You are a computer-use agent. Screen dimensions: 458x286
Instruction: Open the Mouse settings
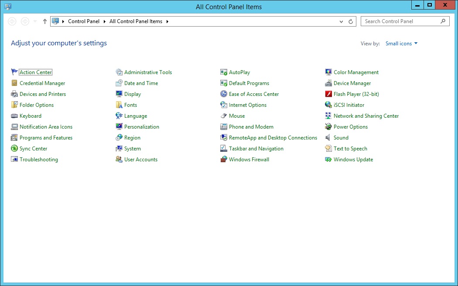(237, 116)
